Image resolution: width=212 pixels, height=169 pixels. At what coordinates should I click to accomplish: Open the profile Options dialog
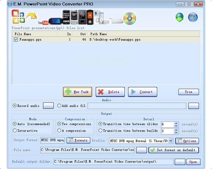click(187, 141)
